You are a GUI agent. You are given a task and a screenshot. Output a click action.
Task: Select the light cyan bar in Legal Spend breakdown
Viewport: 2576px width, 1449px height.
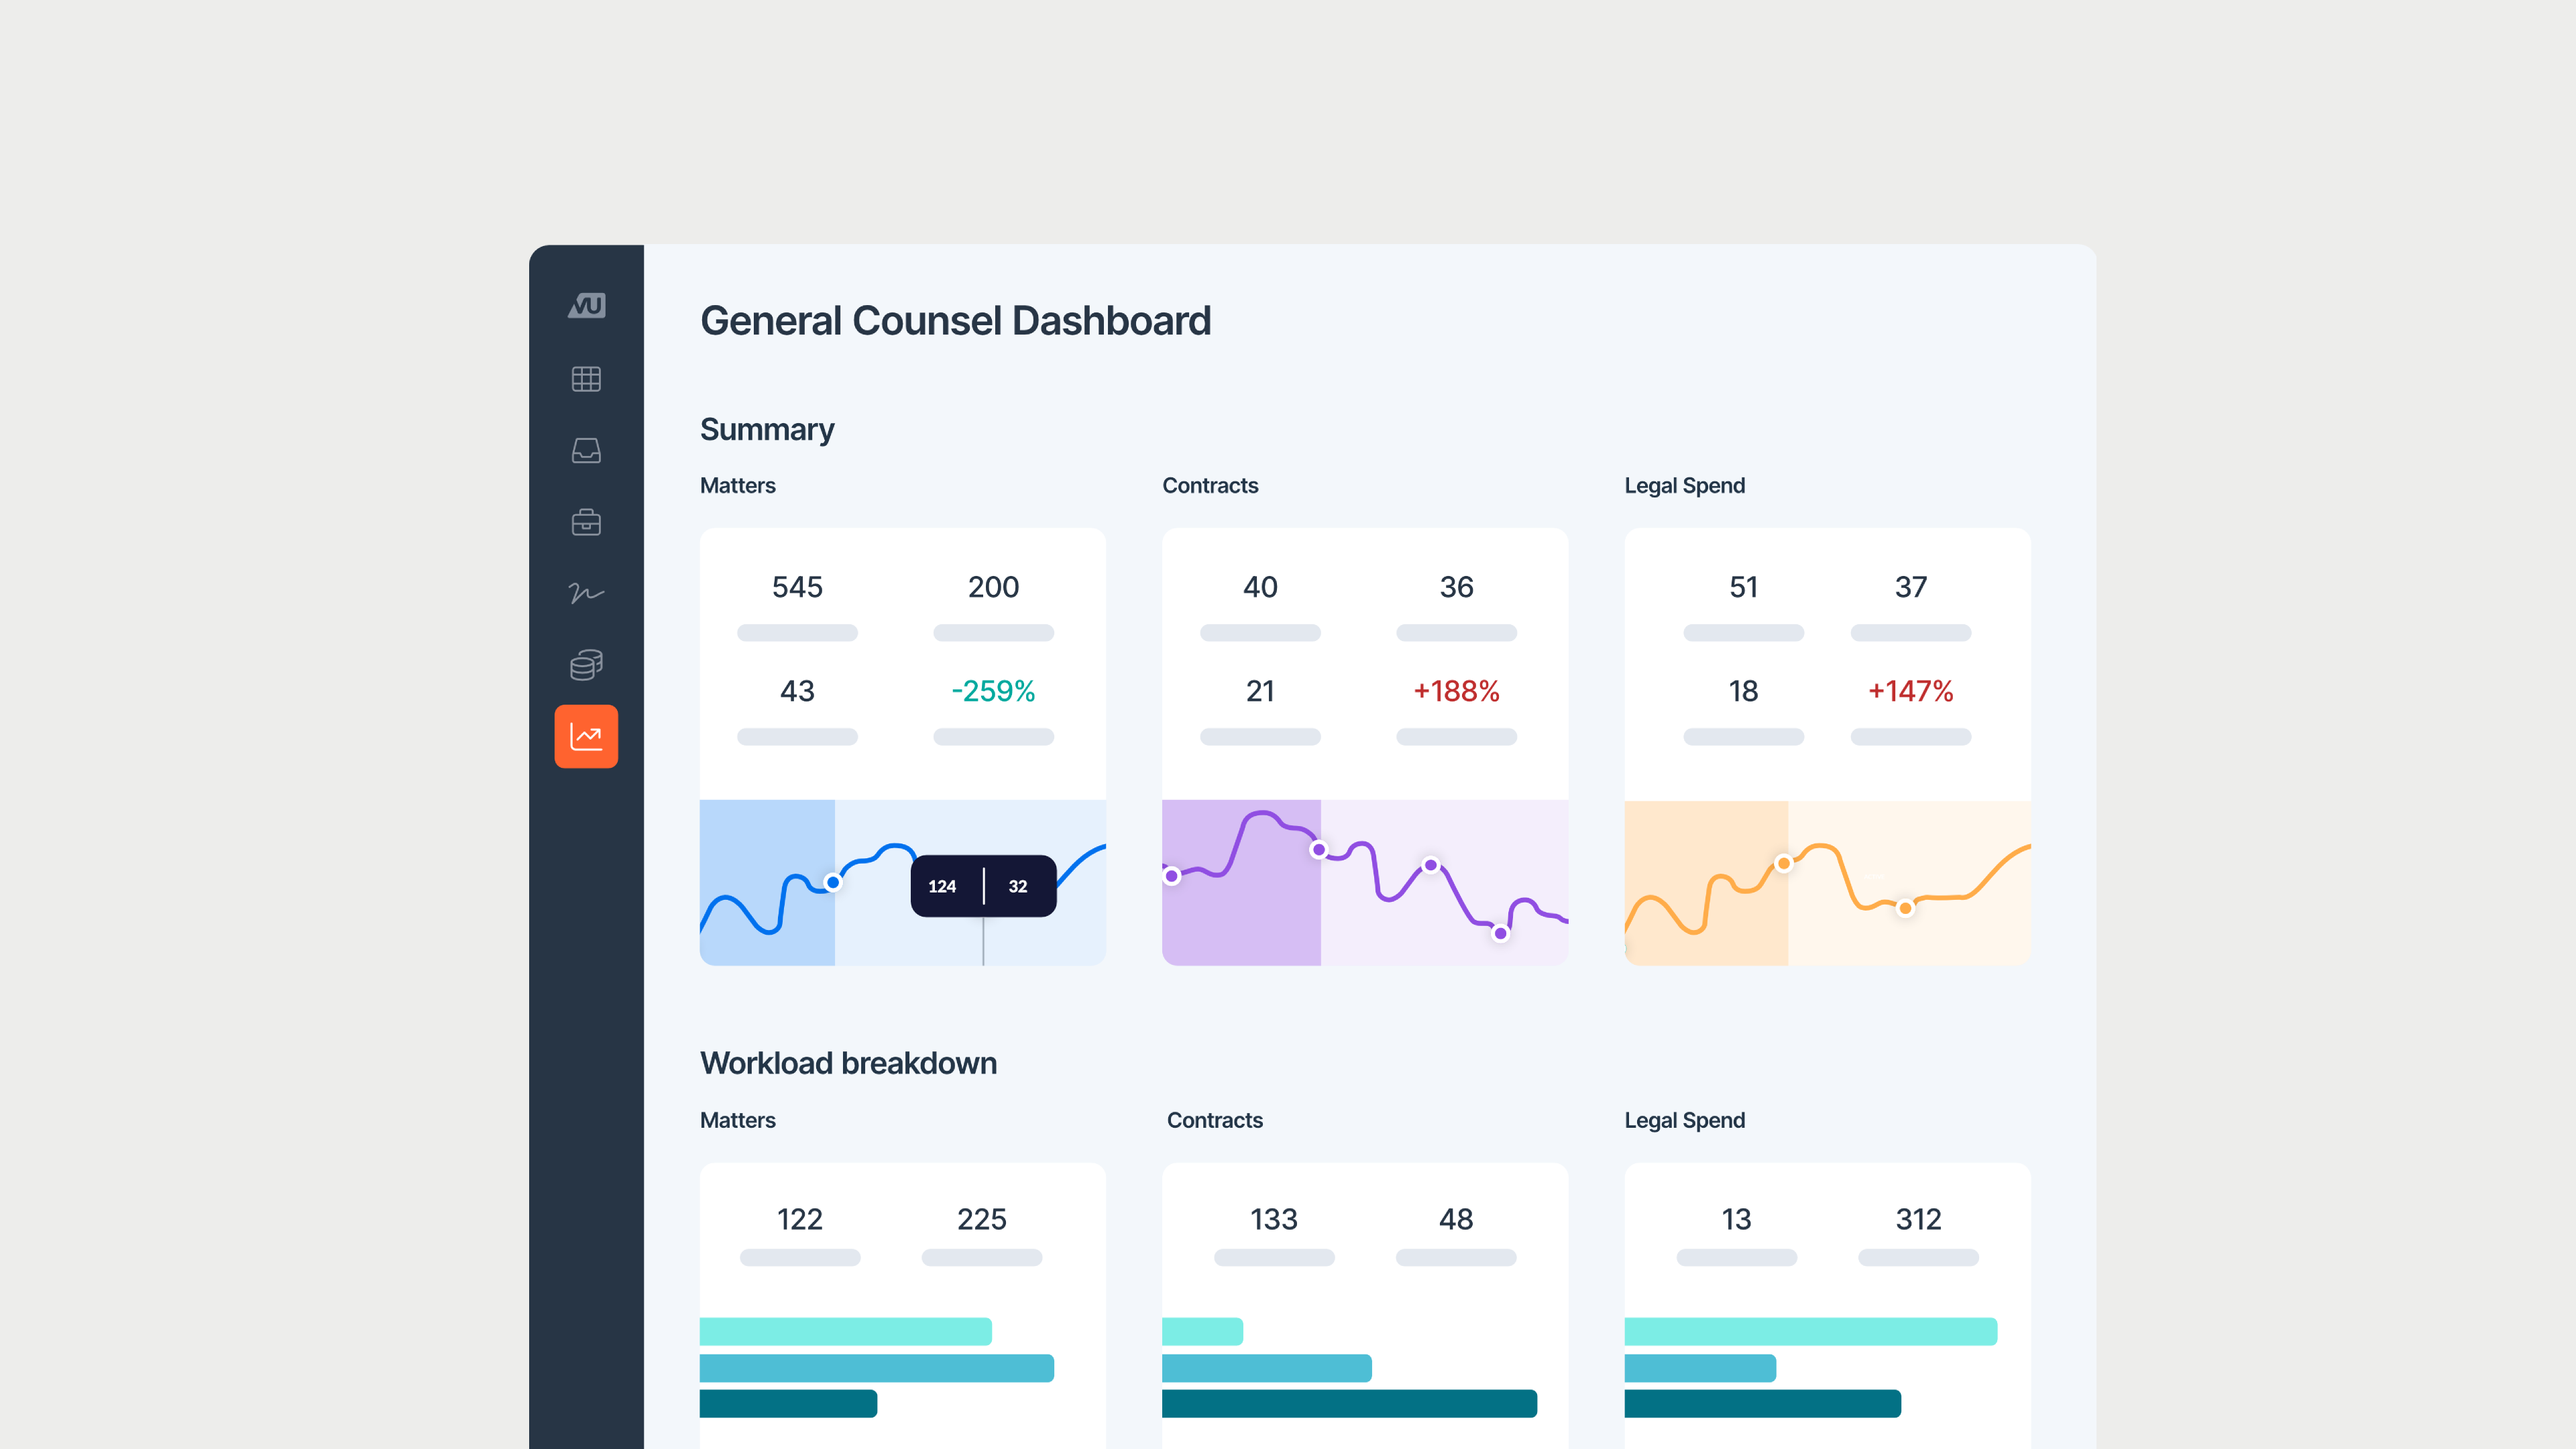[1810, 1331]
